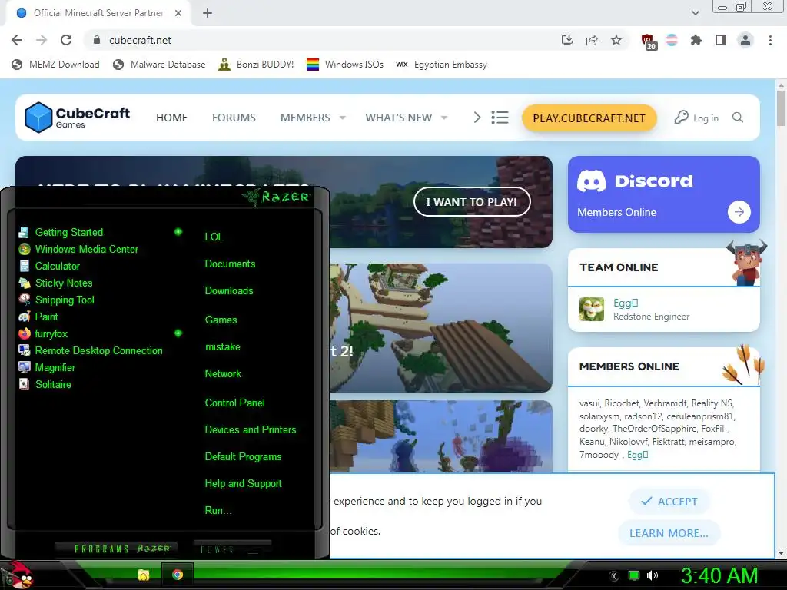Click the I WANT TO PLAY! button
The image size is (787, 590).
tap(472, 202)
